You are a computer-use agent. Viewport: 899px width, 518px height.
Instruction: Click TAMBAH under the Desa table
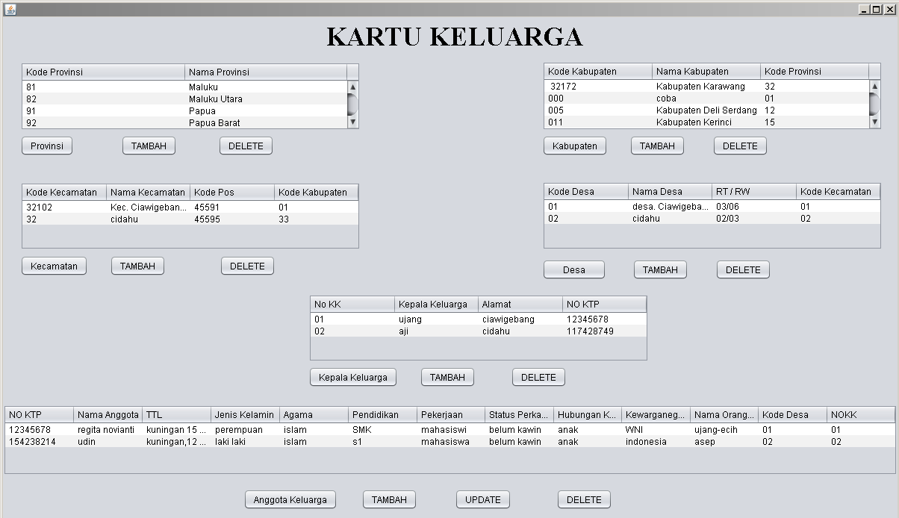point(660,269)
